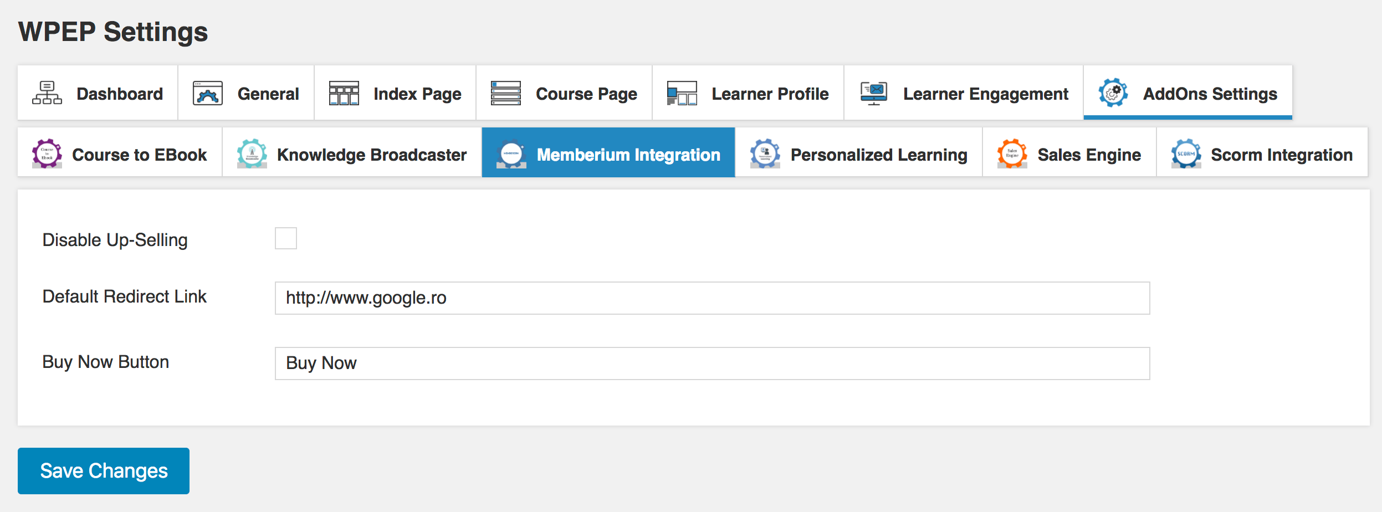Click the teal Knowledge Broadcaster gear icon

point(252,153)
